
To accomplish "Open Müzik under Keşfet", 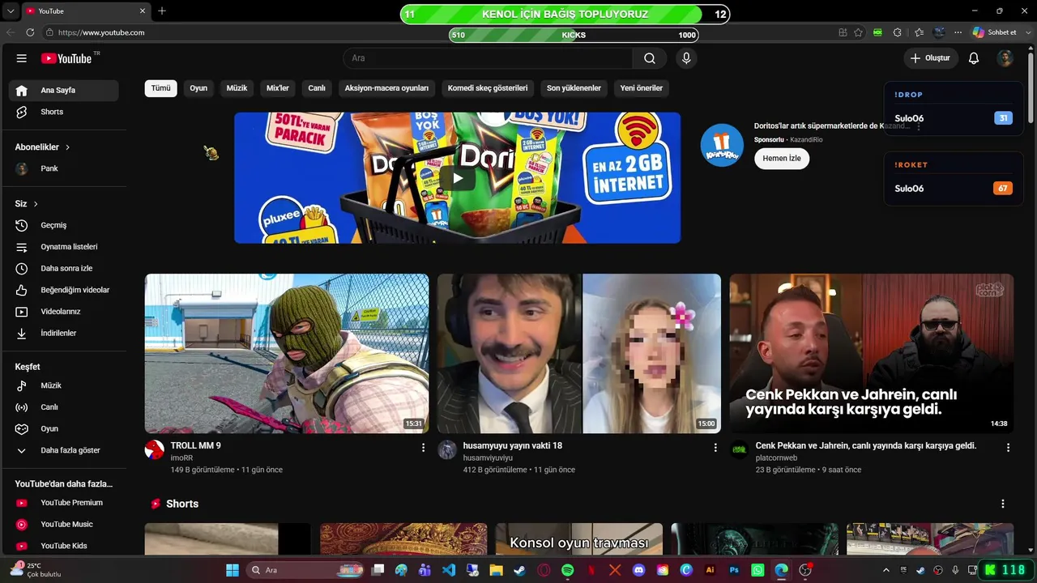I will (64, 385).
